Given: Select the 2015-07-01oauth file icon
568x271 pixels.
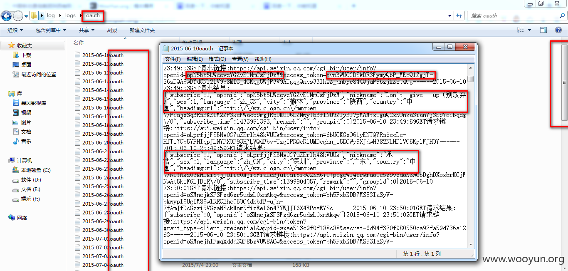Looking at the screenshot, I should coord(77,239).
